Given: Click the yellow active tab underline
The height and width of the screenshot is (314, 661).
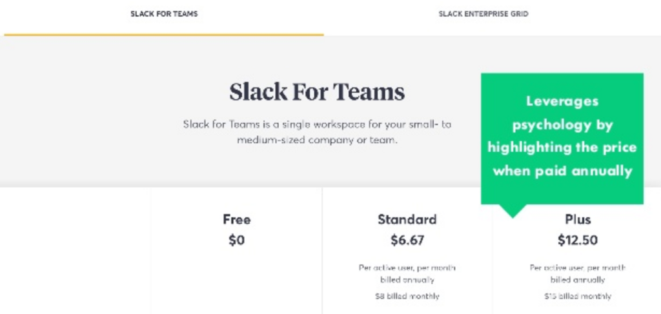Looking at the screenshot, I should tap(164, 35).
